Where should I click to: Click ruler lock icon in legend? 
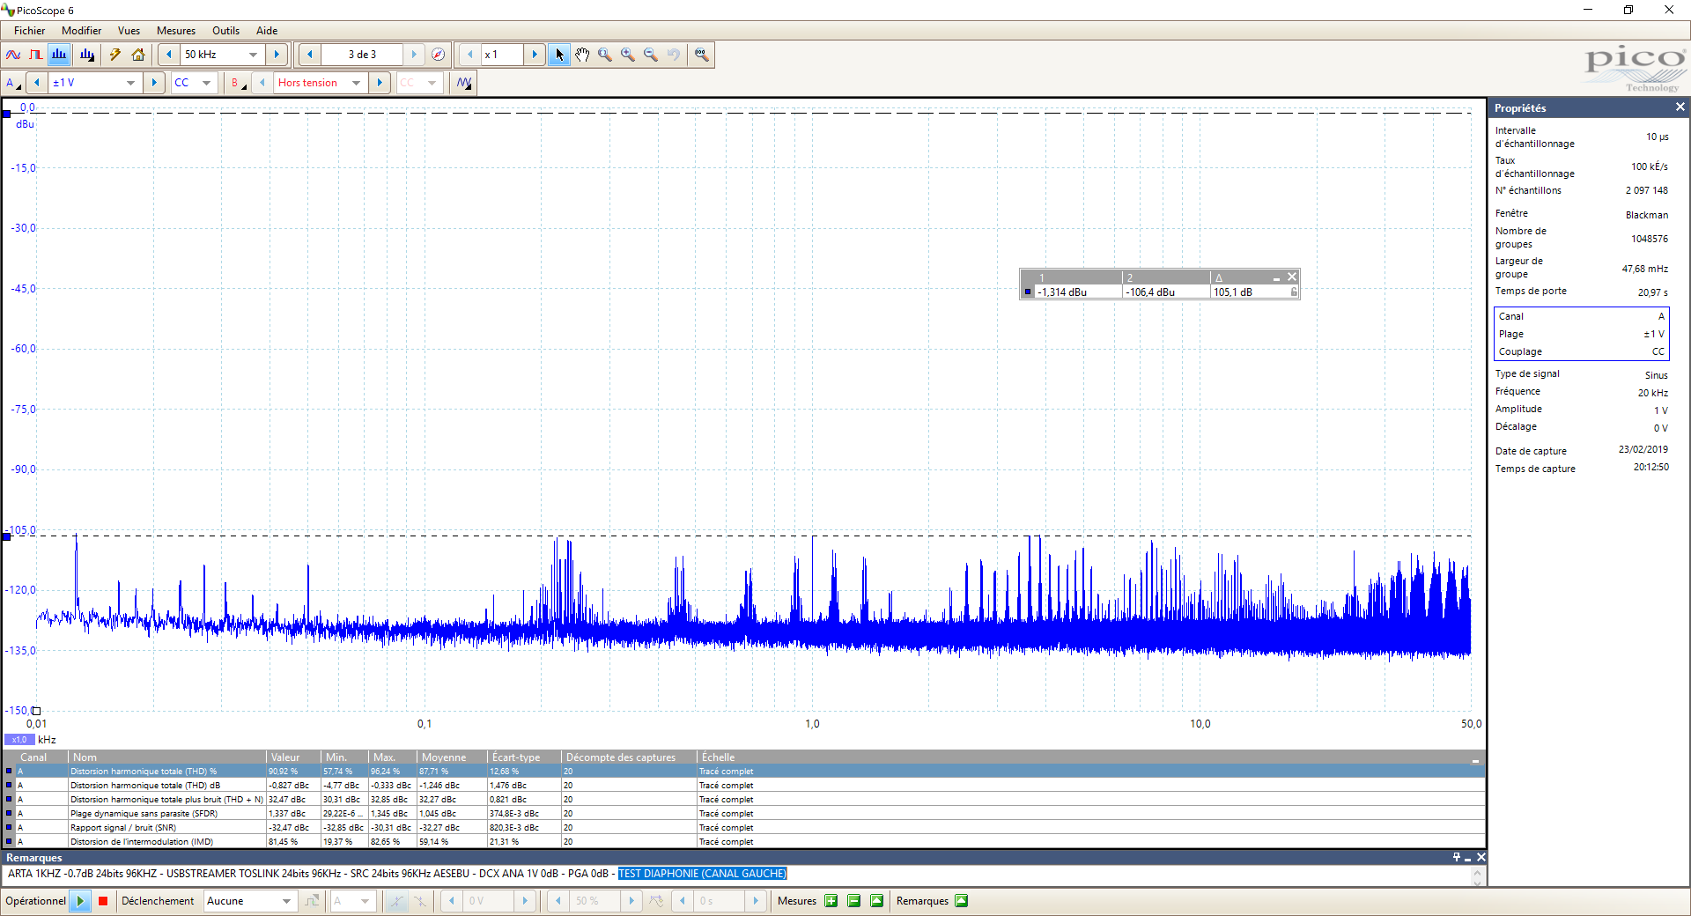(1294, 292)
